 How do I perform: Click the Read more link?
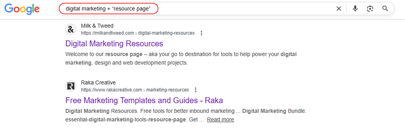(x=220, y=120)
